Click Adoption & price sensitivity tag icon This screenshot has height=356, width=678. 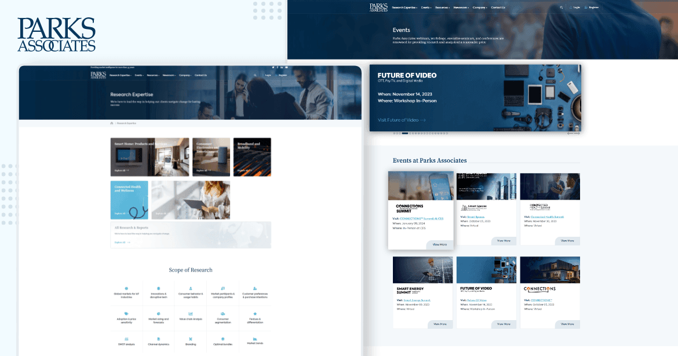point(126,314)
